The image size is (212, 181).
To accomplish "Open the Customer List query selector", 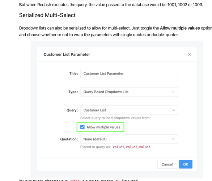I will (x=129, y=110).
